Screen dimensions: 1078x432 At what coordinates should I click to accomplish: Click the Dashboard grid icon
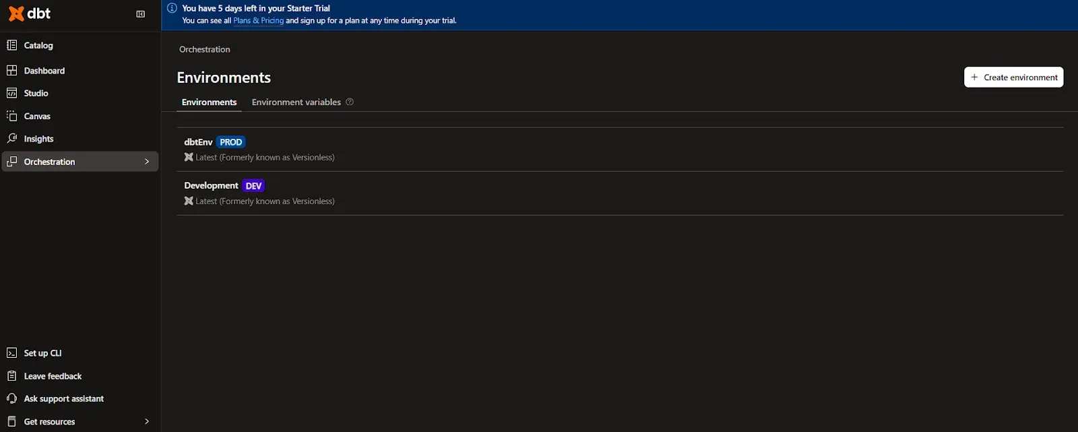(x=11, y=70)
